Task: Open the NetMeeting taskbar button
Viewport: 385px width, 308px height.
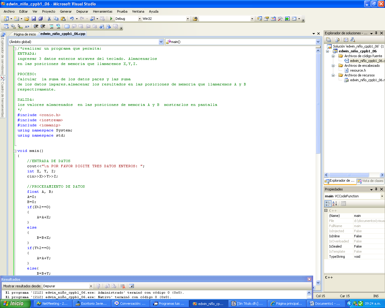Action: point(52,304)
